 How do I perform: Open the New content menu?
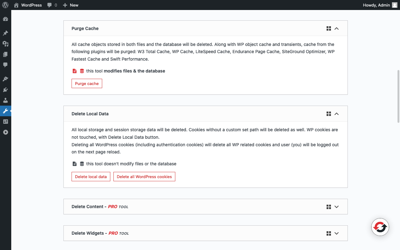71,5
